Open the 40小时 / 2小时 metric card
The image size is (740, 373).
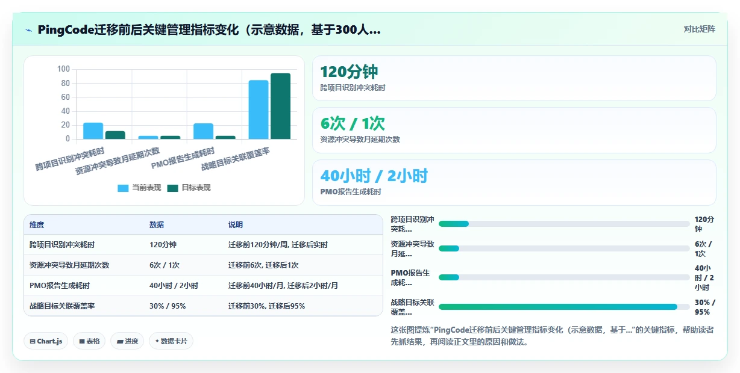tap(514, 182)
